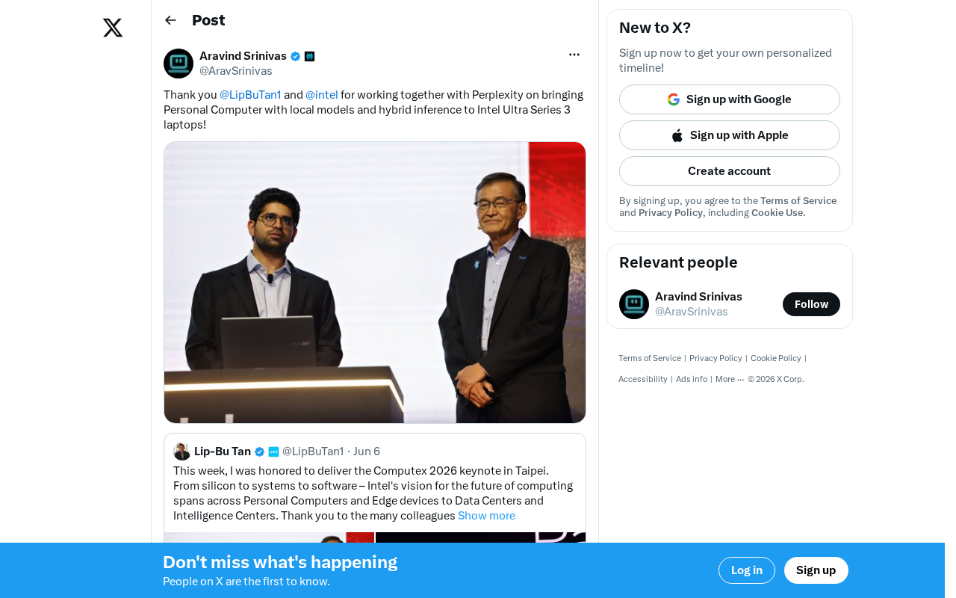Click the Jun 6 date of quoted post

367,451
